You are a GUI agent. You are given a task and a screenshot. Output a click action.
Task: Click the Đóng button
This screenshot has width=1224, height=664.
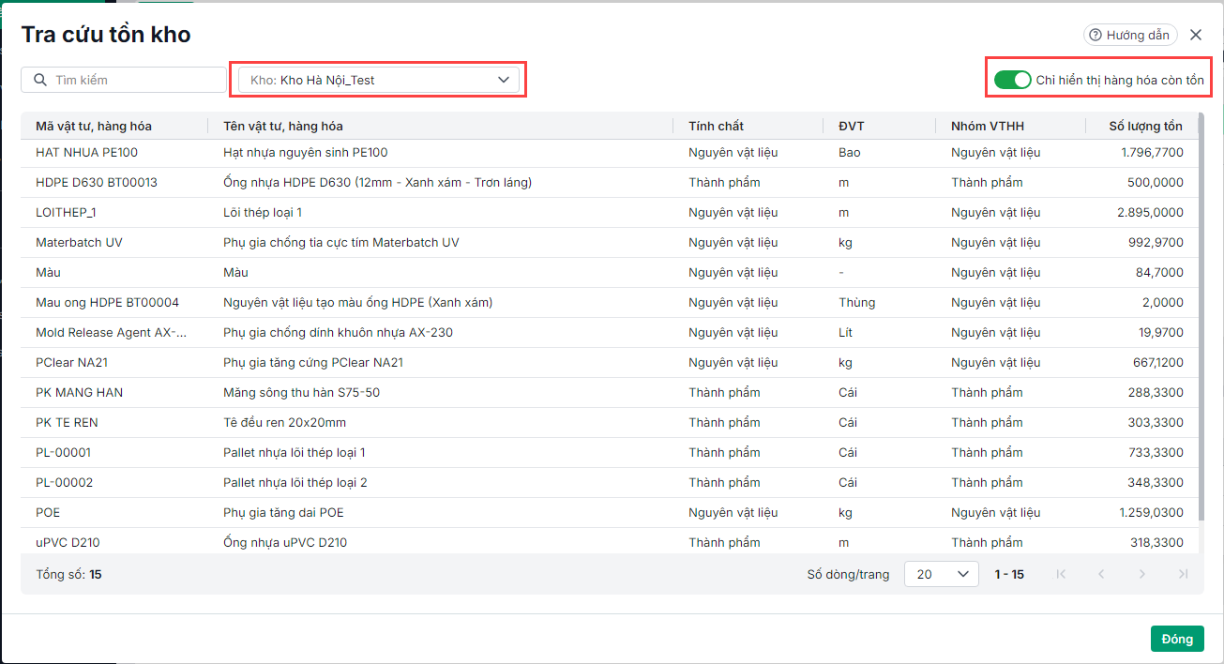[x=1177, y=639]
